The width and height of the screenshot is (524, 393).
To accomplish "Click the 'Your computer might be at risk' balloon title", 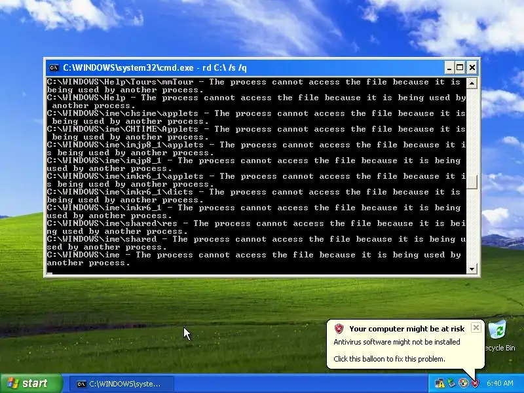I will point(407,329).
